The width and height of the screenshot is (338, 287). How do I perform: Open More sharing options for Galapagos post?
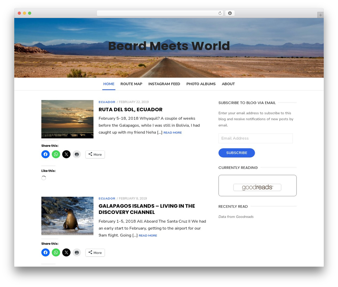[x=95, y=253]
